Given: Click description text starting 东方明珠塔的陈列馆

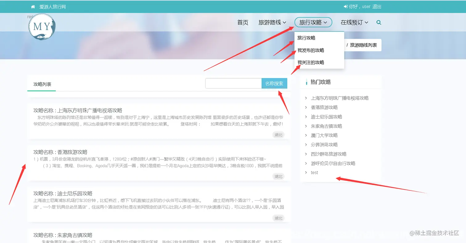Looking at the screenshot, I should coord(158,121).
